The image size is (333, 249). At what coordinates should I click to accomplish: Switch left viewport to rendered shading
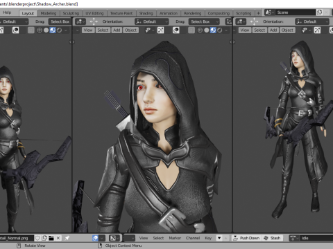click(x=59, y=30)
